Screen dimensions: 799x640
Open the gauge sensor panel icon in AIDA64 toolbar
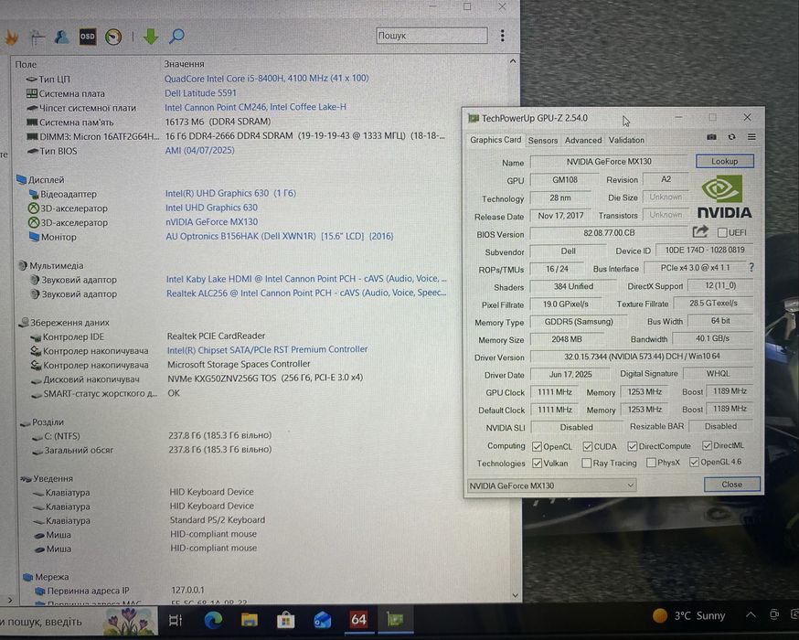(113, 37)
